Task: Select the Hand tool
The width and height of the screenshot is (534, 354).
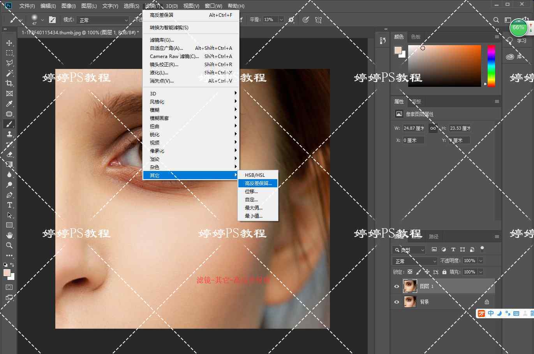Action: pyautogui.click(x=9, y=235)
